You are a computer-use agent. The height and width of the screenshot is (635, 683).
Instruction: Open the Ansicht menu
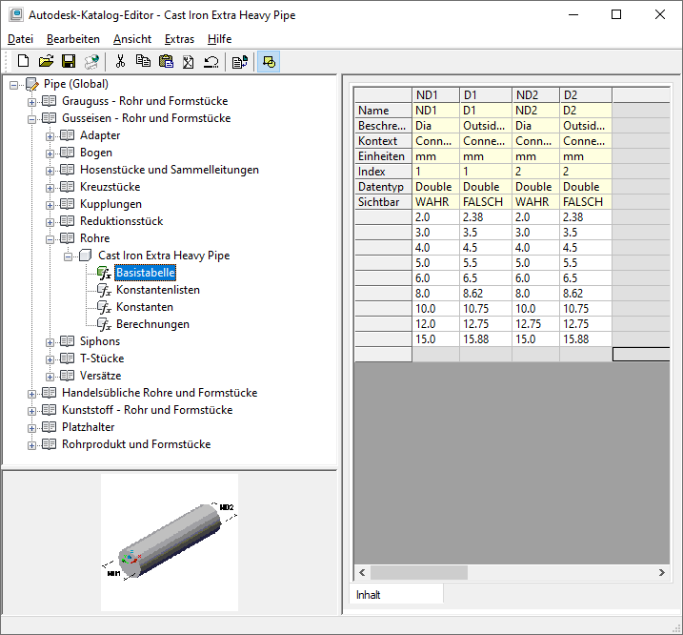(132, 39)
